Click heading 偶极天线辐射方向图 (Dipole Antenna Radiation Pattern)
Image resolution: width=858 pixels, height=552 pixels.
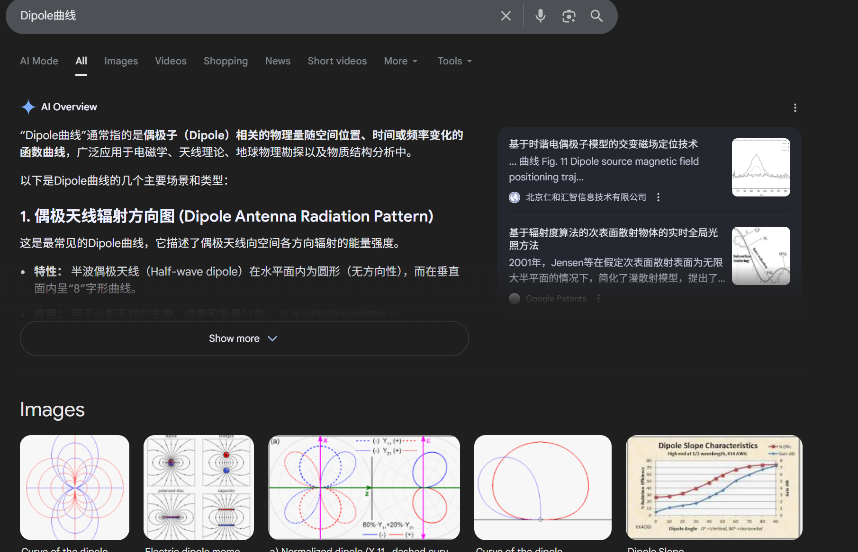pyautogui.click(x=226, y=216)
